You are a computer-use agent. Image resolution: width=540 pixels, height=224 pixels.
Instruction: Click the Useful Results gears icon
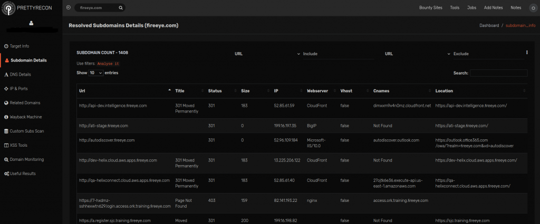[x=6, y=174]
